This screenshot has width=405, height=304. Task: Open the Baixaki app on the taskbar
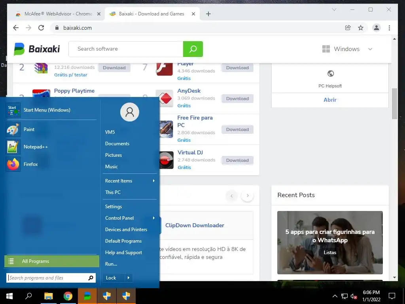point(87,296)
